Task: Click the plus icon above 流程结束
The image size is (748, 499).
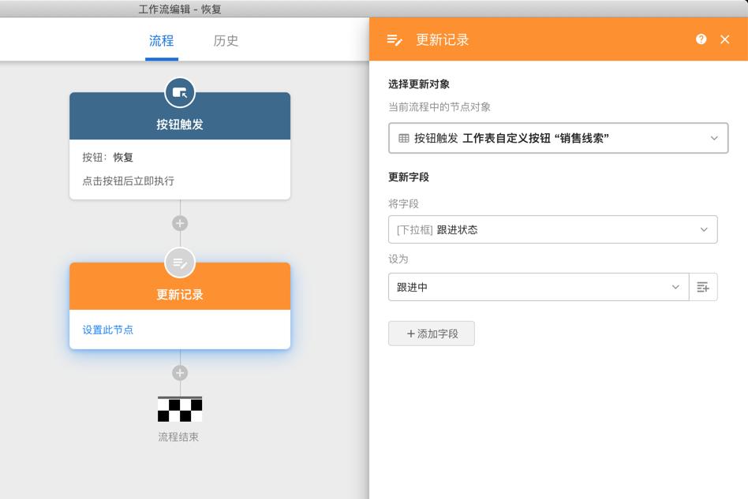Action: (x=180, y=372)
